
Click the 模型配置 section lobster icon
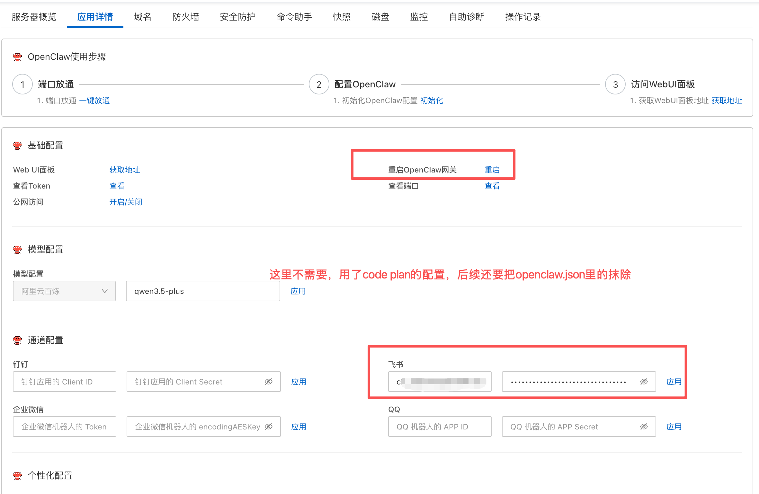pos(17,250)
